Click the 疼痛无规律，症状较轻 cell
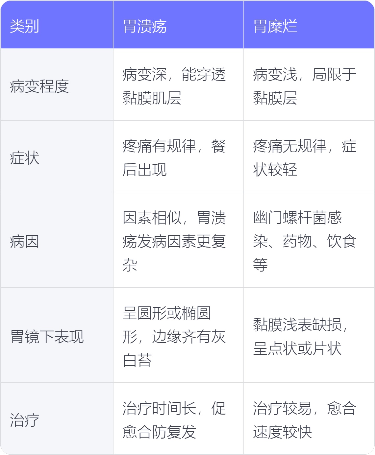The height and width of the screenshot is (455, 375). point(305,158)
